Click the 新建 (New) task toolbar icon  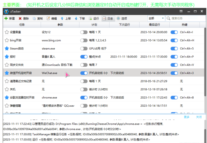pyautogui.click(x=6, y=18)
